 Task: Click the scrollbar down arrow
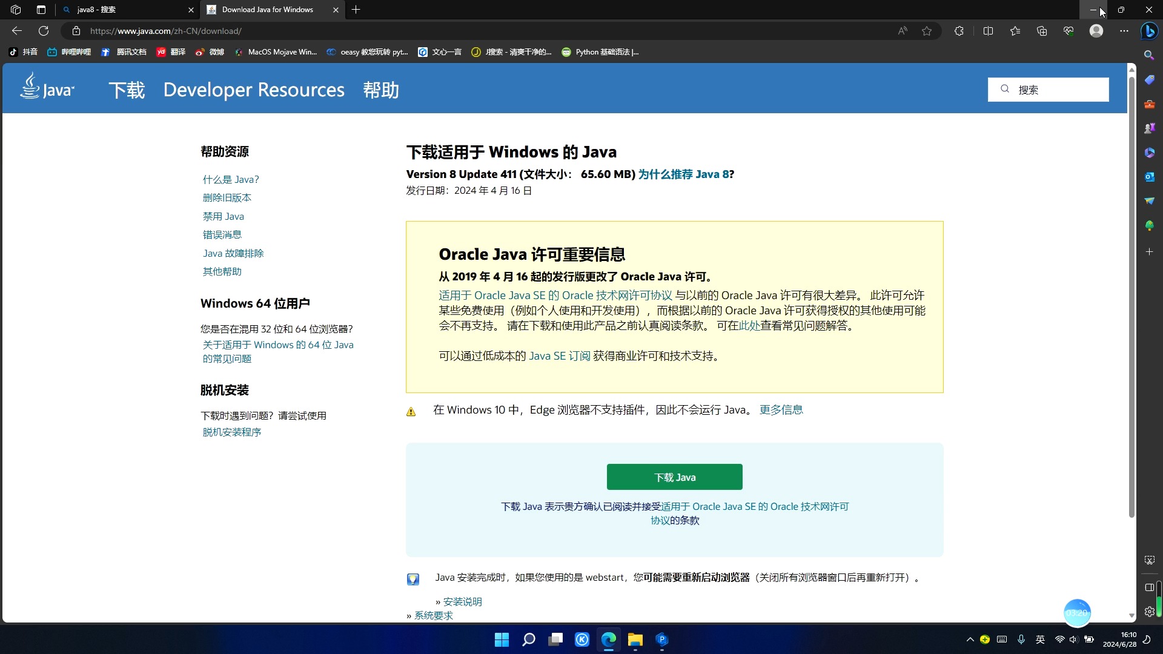pyautogui.click(x=1131, y=616)
